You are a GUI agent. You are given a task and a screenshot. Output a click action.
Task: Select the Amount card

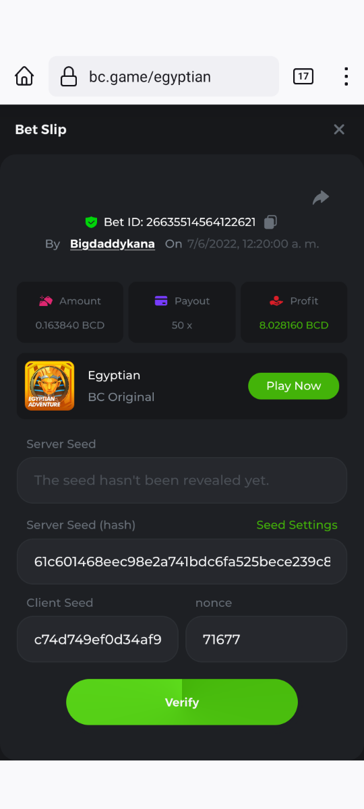click(70, 312)
